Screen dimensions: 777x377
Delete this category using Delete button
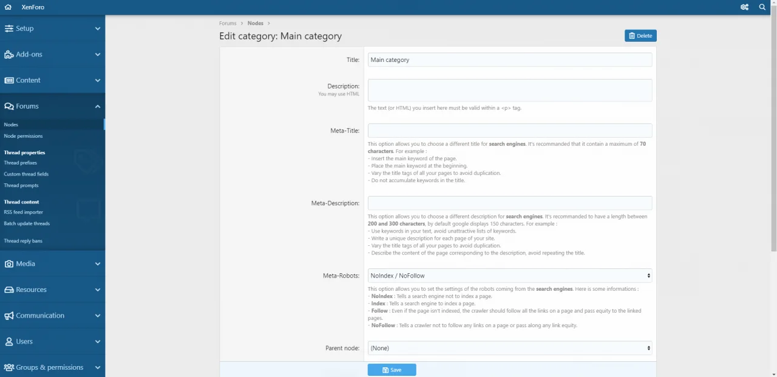pos(640,36)
